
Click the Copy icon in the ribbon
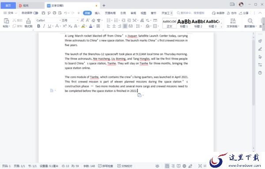coord(15,26)
